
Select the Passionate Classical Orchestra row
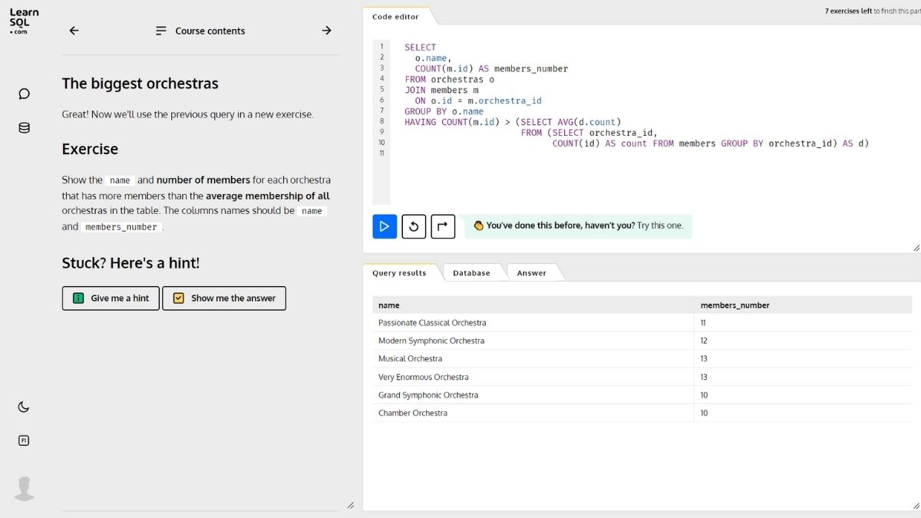[642, 323]
